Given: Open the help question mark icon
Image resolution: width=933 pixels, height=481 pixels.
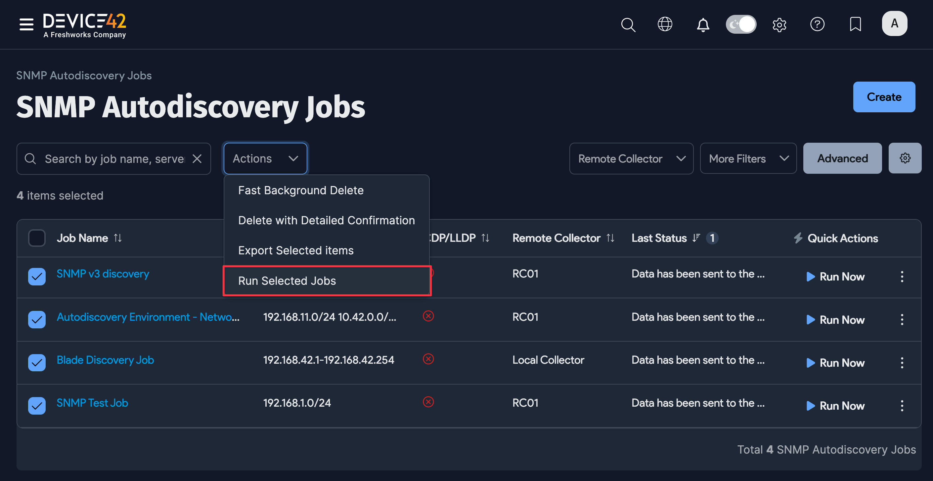Looking at the screenshot, I should [818, 24].
